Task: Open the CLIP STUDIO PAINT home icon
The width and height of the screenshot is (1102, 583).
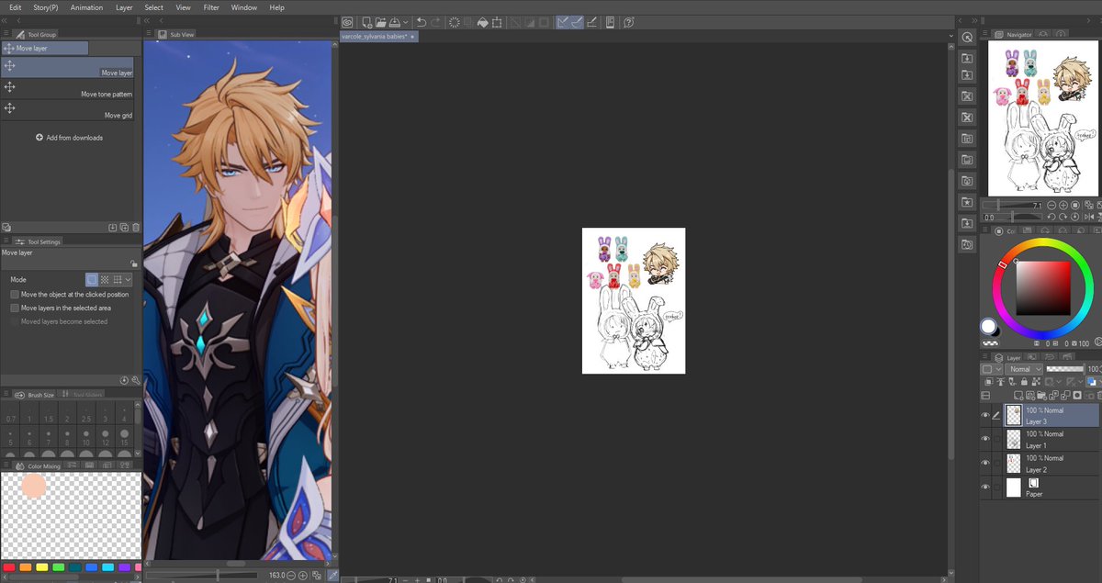Action: (x=347, y=22)
